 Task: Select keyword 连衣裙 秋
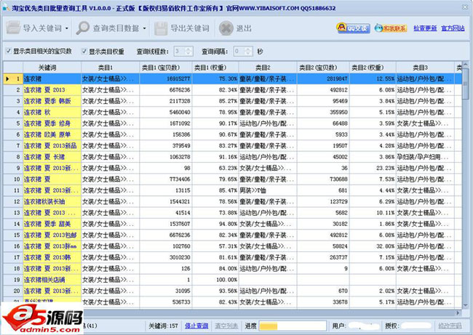pyautogui.click(x=52, y=112)
